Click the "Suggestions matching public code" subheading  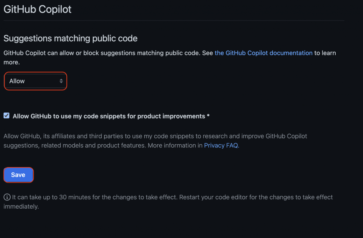coord(71,38)
